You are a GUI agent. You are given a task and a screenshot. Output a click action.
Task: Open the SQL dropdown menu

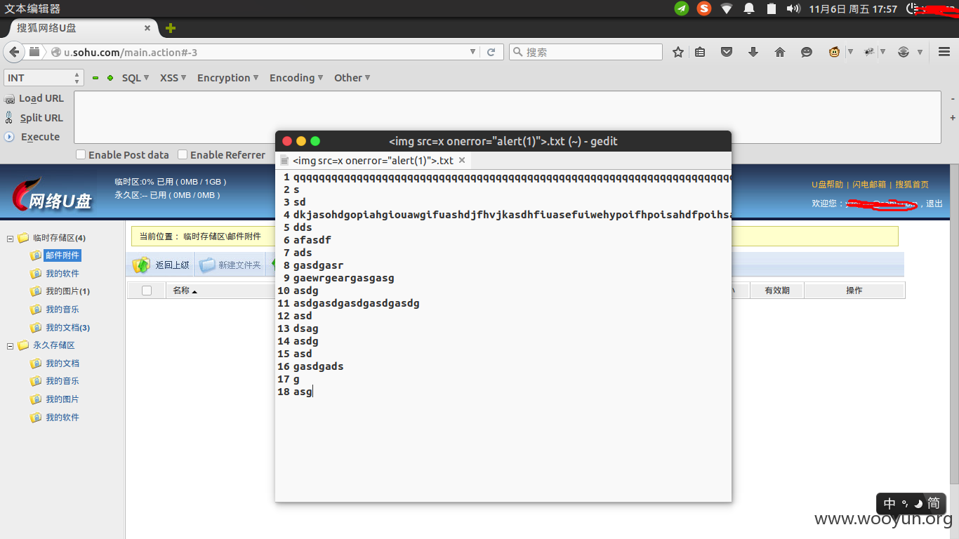click(x=135, y=78)
